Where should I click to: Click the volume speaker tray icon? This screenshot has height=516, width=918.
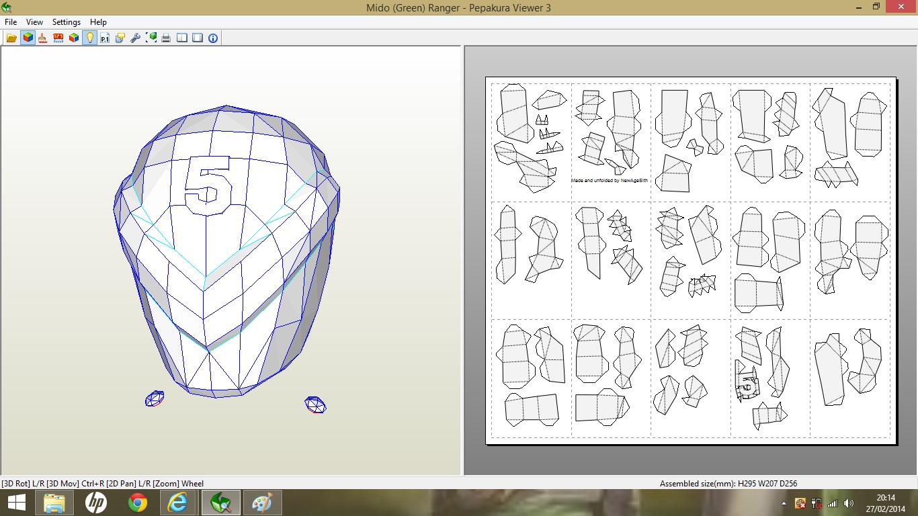point(849,503)
